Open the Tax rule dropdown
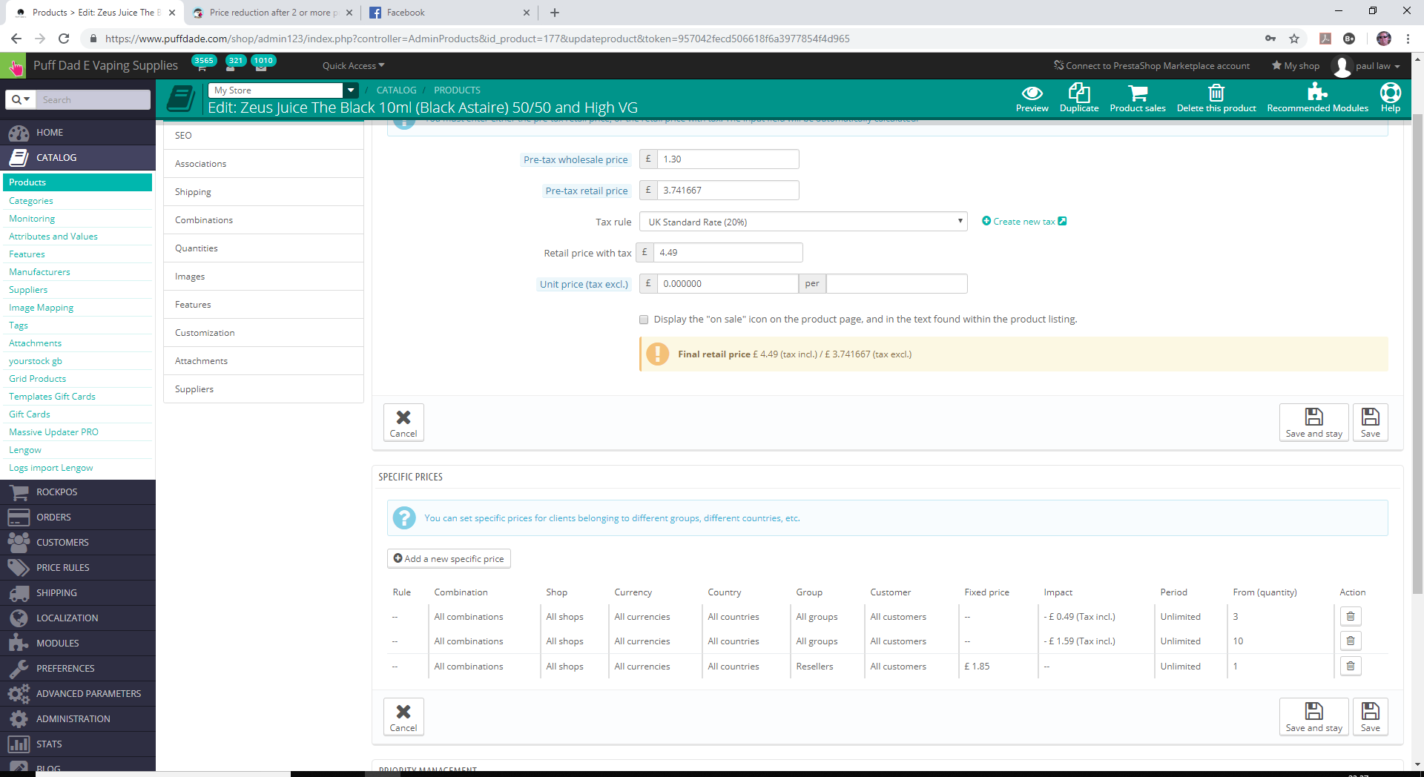Screen dimensions: 1424x777 point(803,222)
